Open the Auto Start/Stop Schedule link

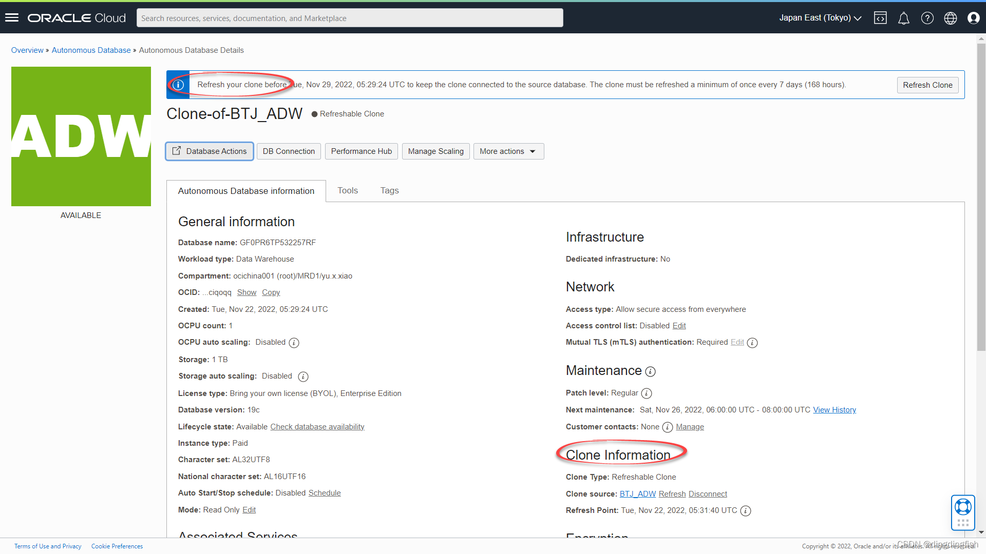click(x=325, y=493)
